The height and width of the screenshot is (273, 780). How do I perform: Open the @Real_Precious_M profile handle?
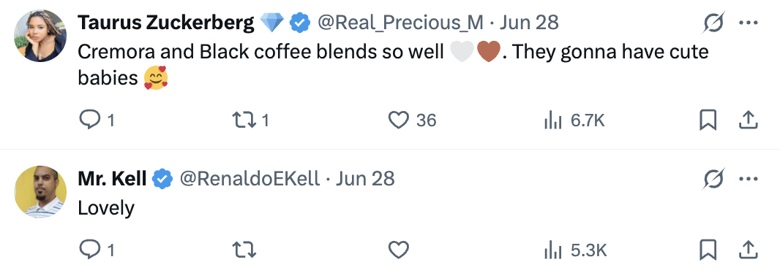point(400,23)
